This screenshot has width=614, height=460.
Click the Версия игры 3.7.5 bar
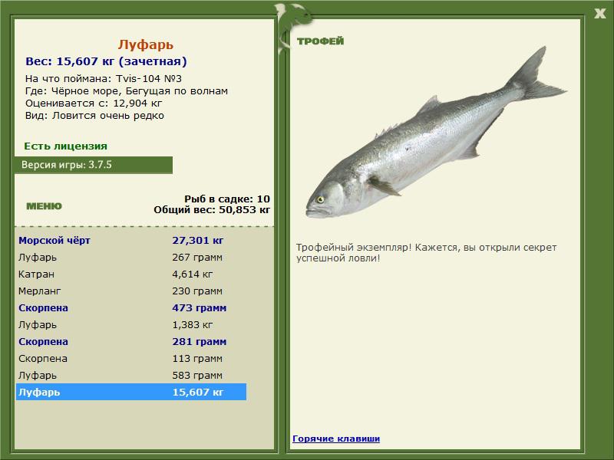tap(93, 165)
